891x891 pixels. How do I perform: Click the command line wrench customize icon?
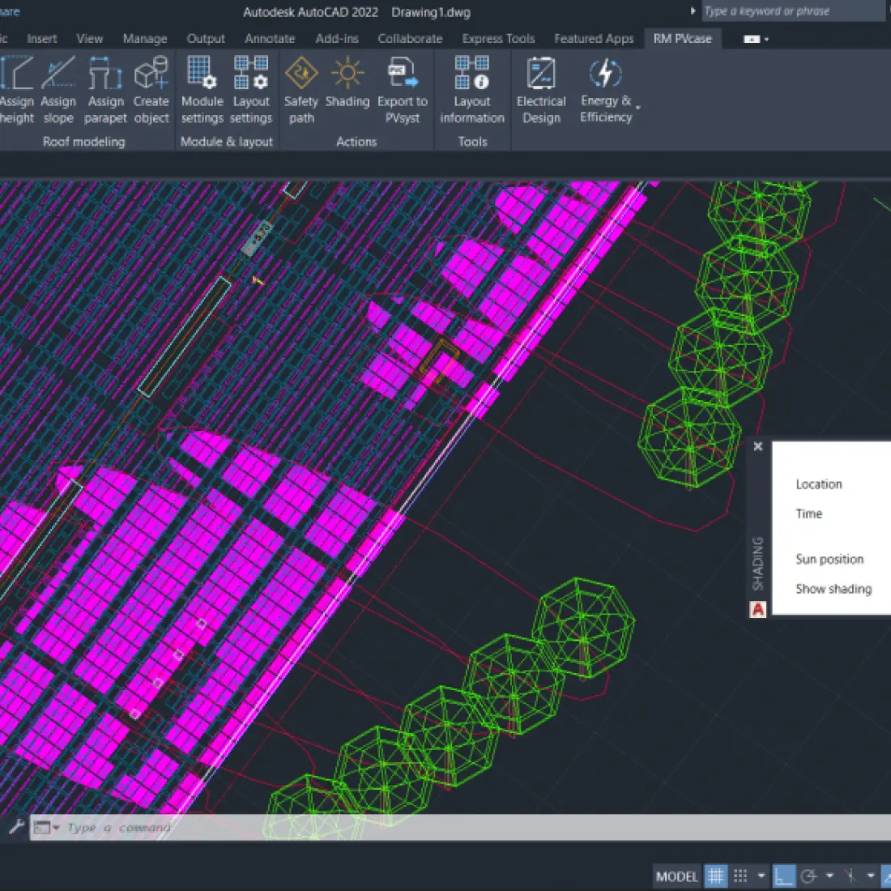point(16,827)
